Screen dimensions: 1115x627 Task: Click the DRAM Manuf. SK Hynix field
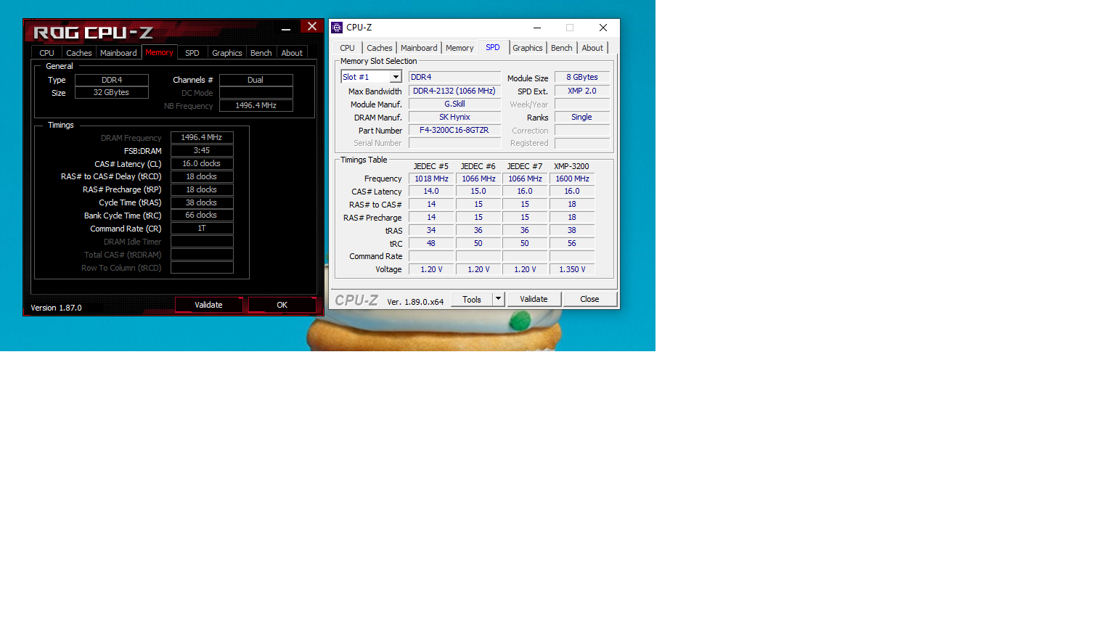click(x=454, y=118)
